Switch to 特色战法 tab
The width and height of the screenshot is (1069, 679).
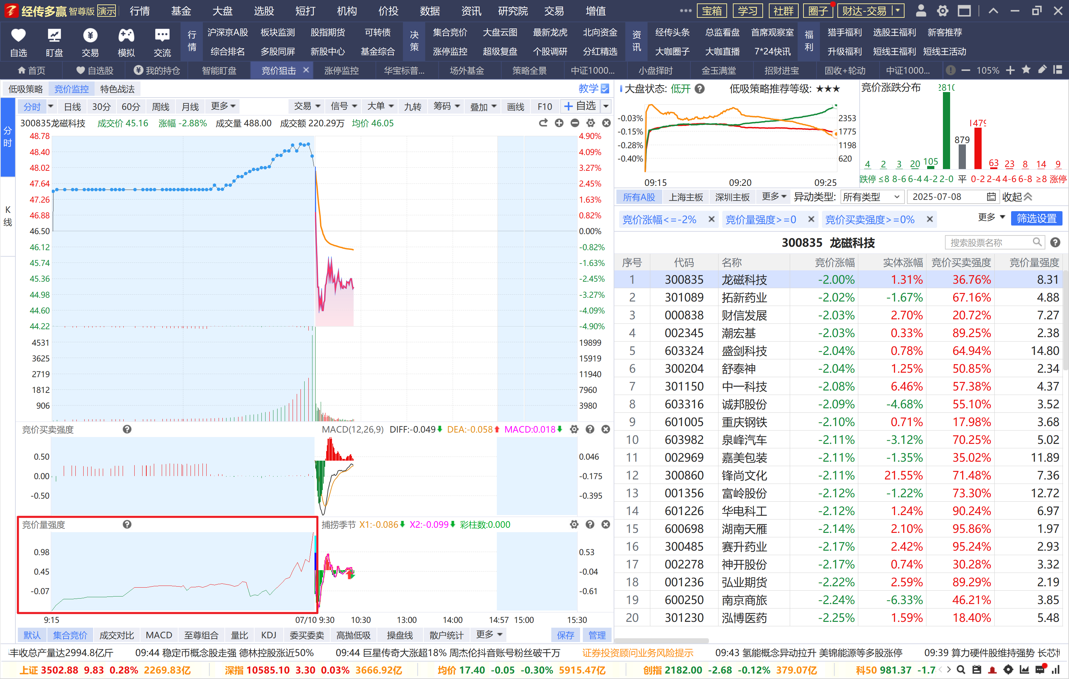pyautogui.click(x=117, y=89)
